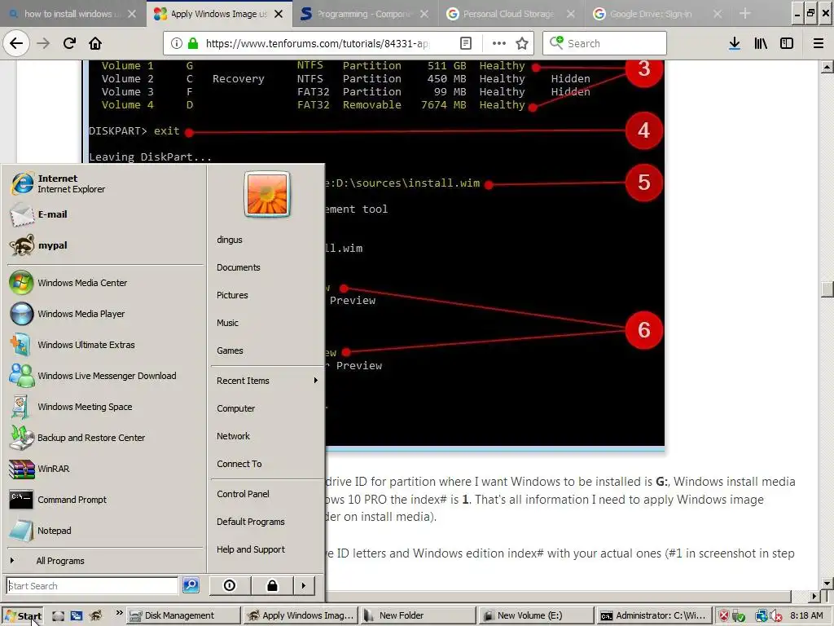
Task: Launch mypal browser from Start menu
Action: coord(105,245)
